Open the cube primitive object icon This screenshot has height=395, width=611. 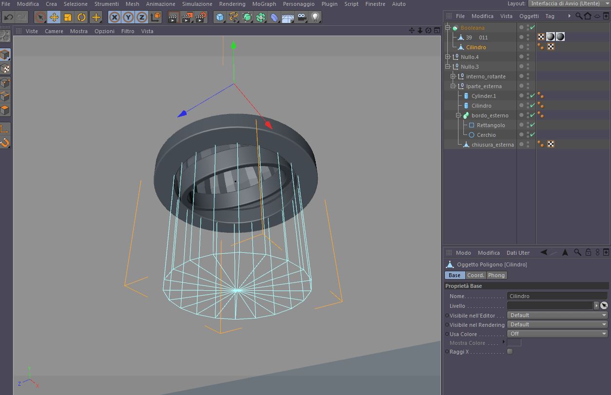click(x=220, y=18)
